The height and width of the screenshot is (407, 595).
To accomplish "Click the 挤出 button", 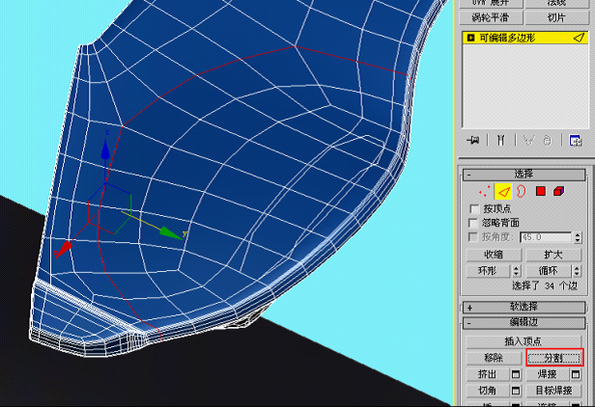I will tap(488, 374).
